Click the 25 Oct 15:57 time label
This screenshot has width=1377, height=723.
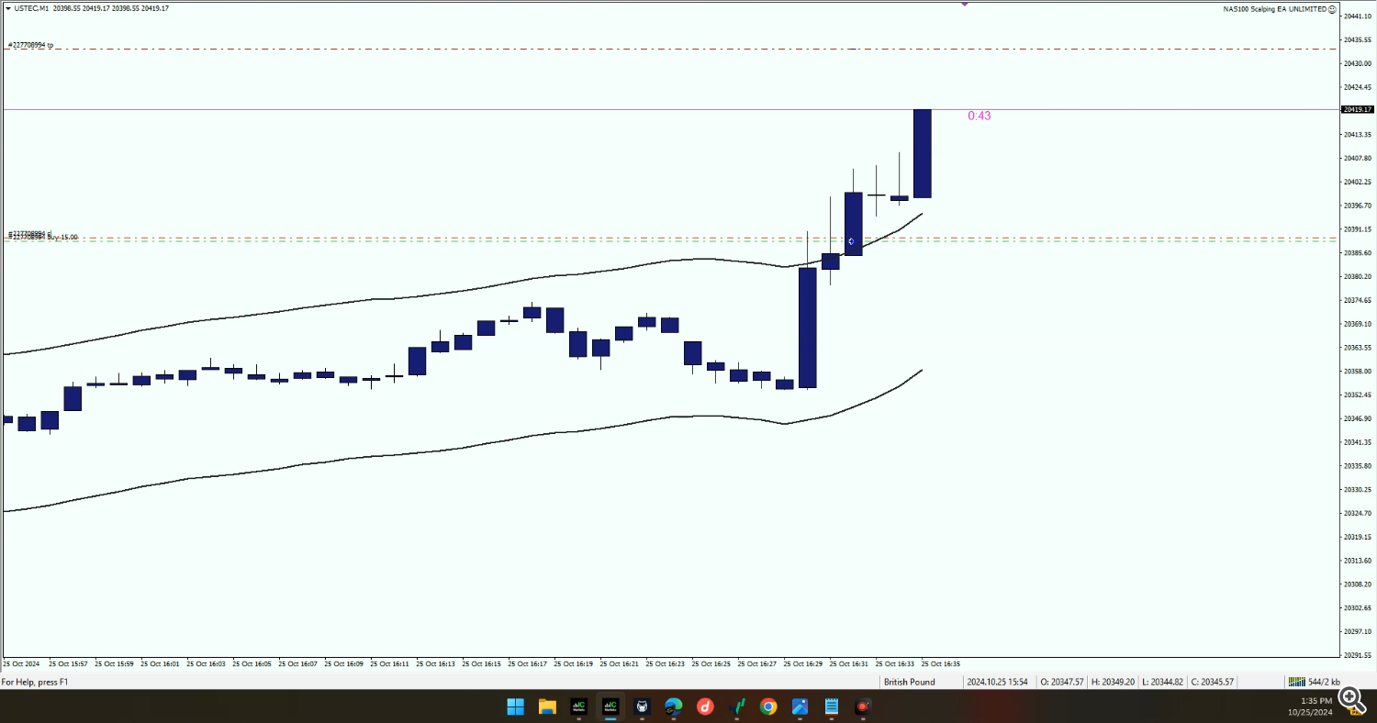click(69, 663)
